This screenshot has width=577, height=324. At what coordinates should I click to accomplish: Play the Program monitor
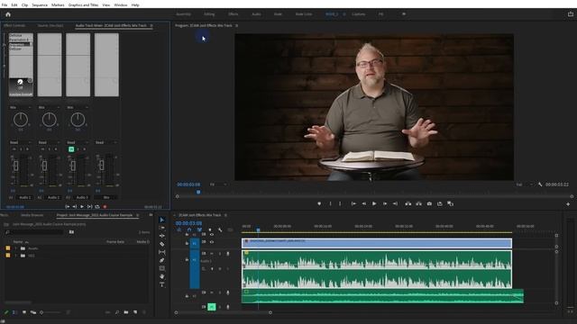374,203
